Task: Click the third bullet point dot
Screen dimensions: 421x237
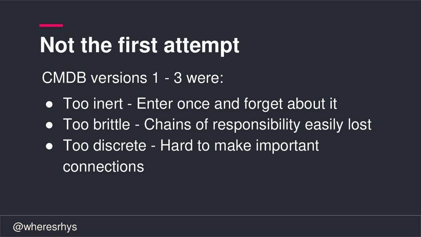Action: tap(49, 146)
